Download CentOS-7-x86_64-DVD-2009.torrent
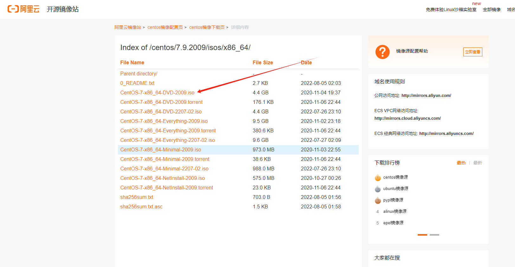515x267 pixels. [x=161, y=102]
